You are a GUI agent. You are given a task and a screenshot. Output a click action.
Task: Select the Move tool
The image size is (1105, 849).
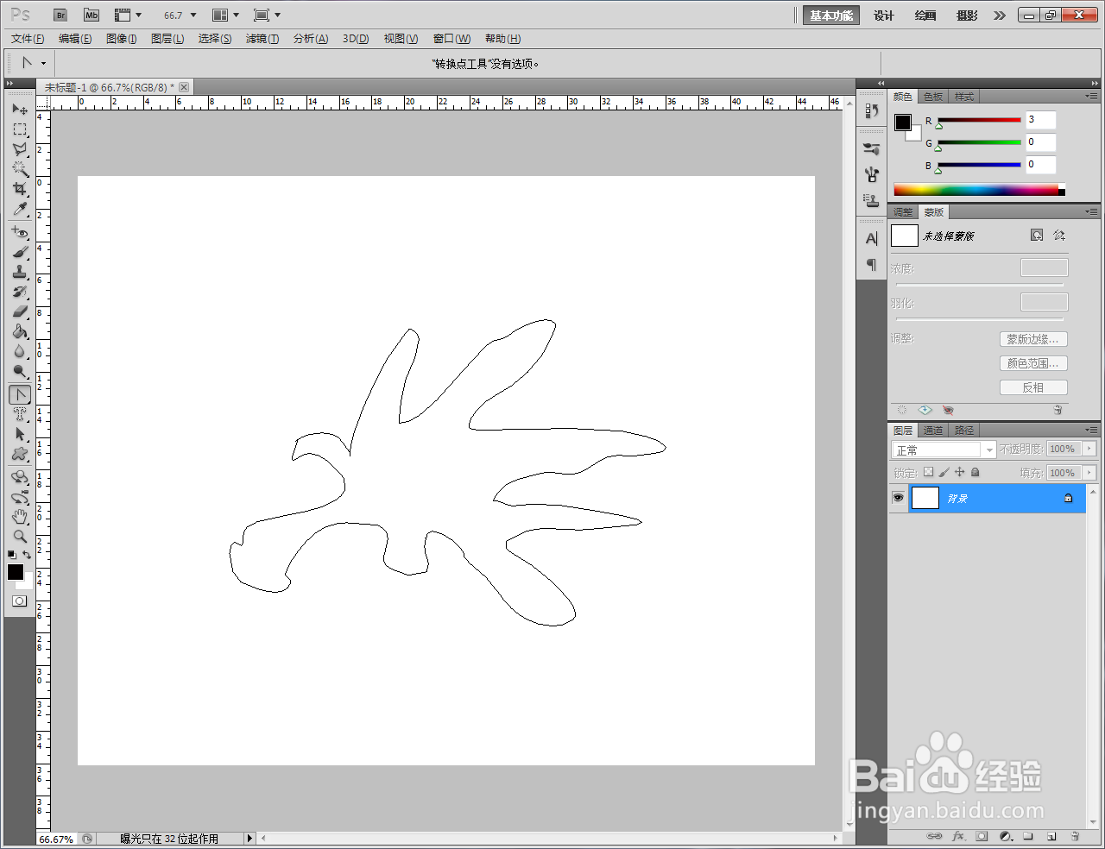(20, 109)
